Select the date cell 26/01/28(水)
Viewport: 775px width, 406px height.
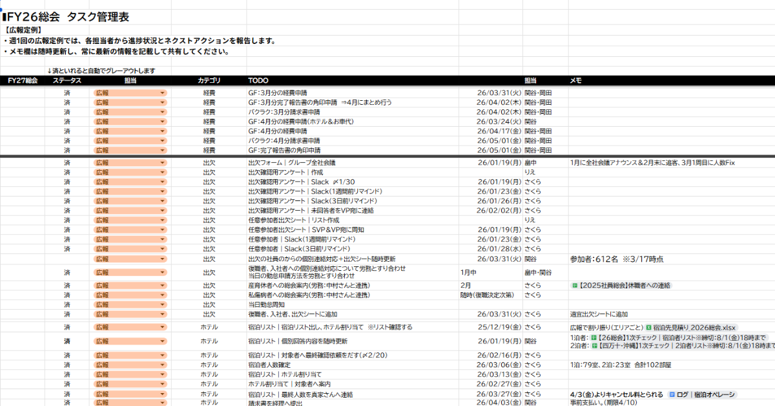[499, 249]
